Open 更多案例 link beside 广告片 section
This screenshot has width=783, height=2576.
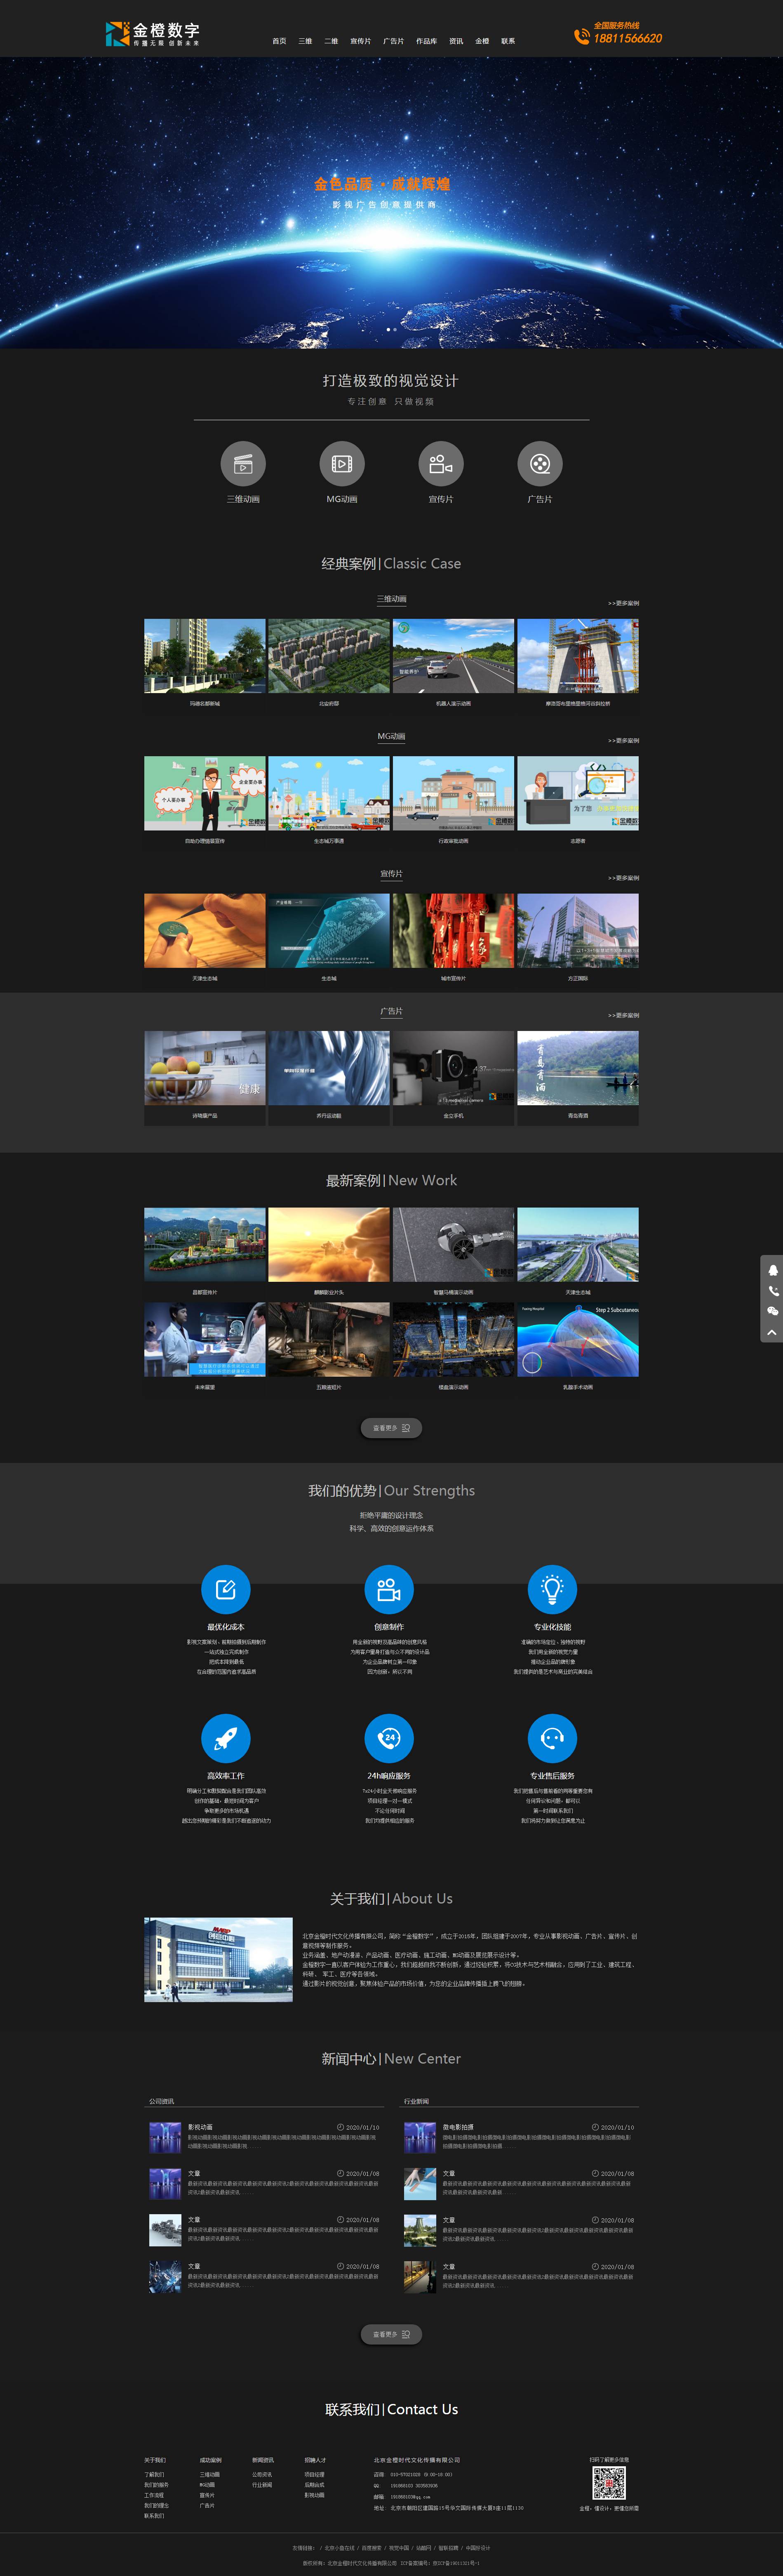623,1015
